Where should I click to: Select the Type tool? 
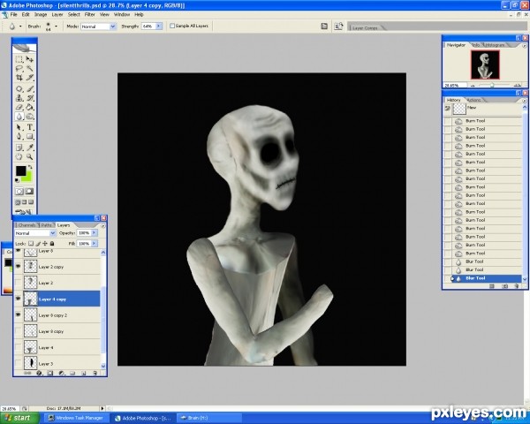(30, 127)
